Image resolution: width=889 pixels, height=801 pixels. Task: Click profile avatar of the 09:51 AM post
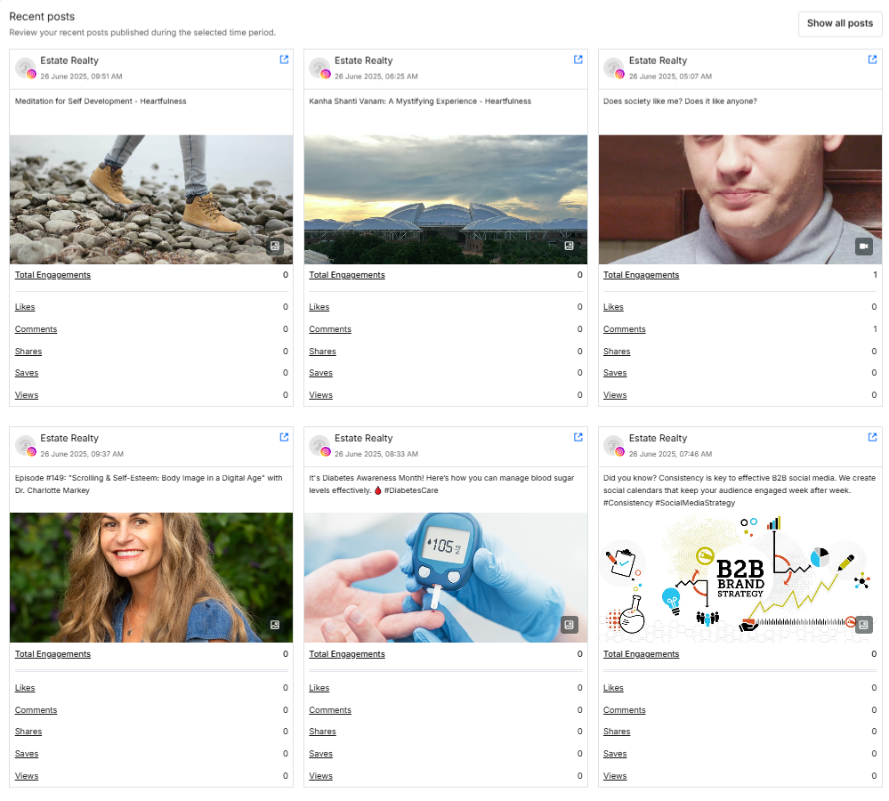pyautogui.click(x=26, y=68)
